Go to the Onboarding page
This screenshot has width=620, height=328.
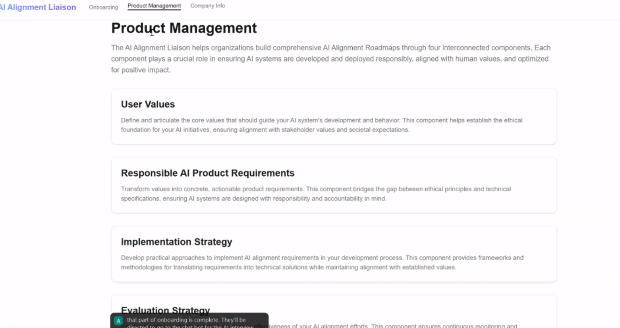[x=103, y=7]
